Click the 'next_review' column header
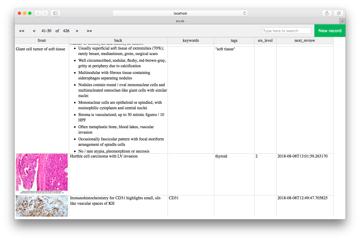 click(305, 40)
